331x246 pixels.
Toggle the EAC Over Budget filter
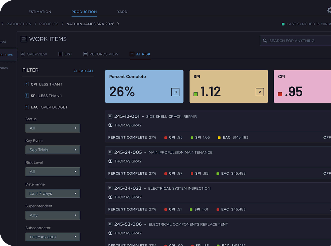(x=46, y=107)
